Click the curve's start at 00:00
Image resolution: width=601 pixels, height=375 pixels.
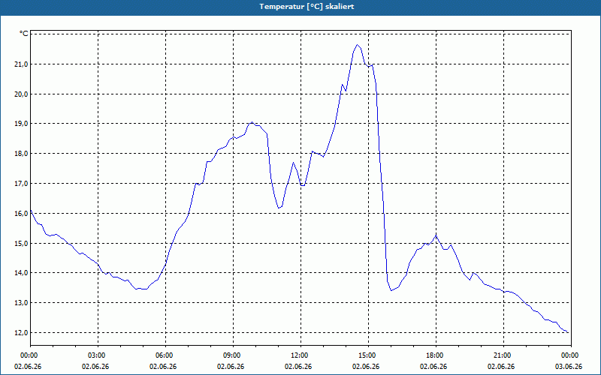31,210
